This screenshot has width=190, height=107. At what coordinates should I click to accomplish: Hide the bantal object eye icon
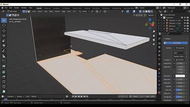(185, 29)
